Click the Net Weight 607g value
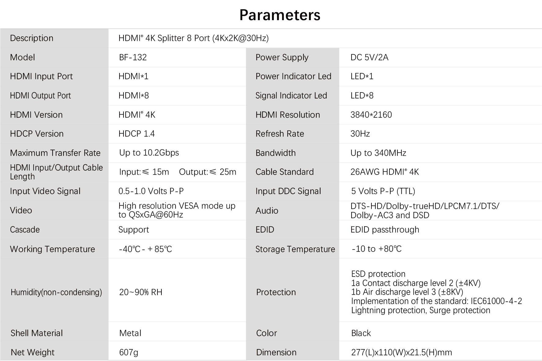This screenshot has height=361, width=542. pos(129,352)
